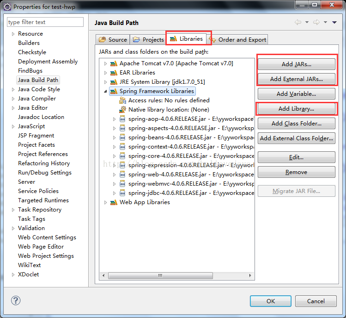This screenshot has width=346, height=318.
Task: Click the Spring Framework Libraries icon
Action: click(x=114, y=91)
